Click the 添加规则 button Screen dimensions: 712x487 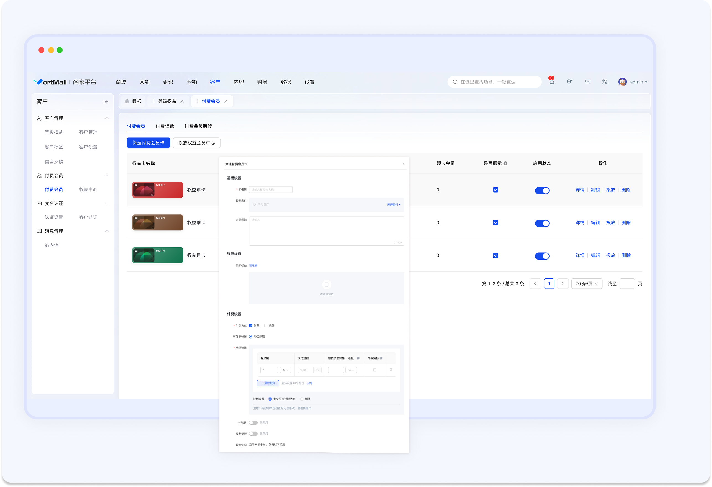(x=268, y=383)
